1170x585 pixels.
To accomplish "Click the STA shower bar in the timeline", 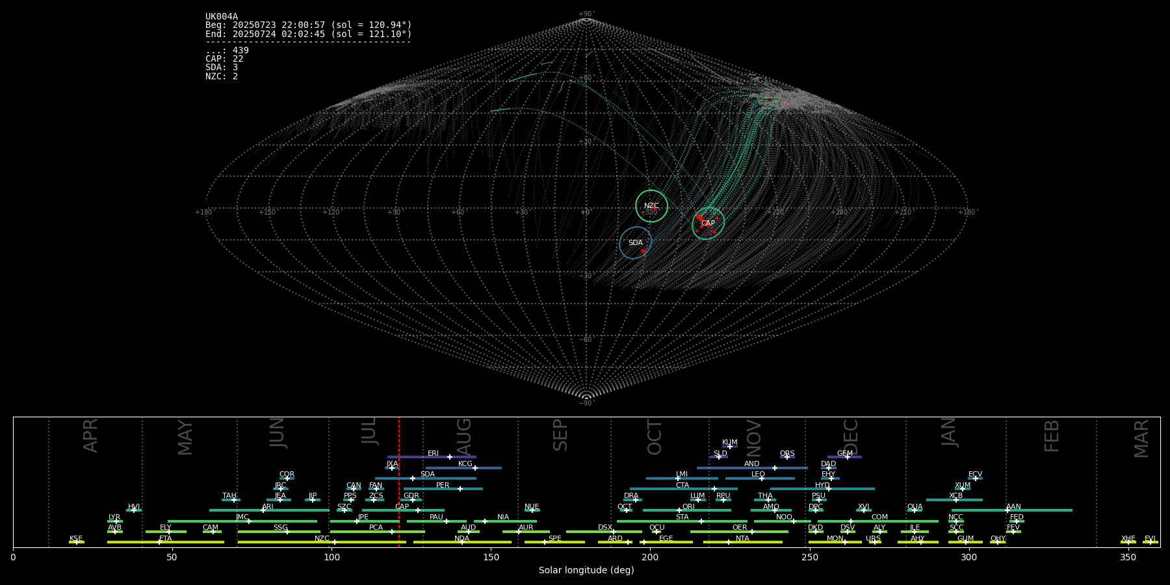I will pos(682,521).
